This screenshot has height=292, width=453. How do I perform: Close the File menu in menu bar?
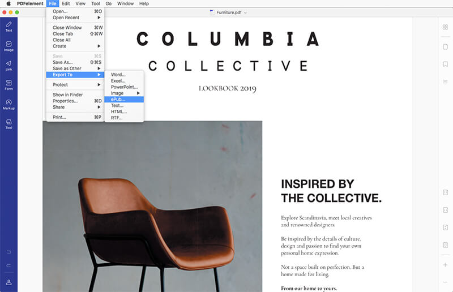click(53, 3)
